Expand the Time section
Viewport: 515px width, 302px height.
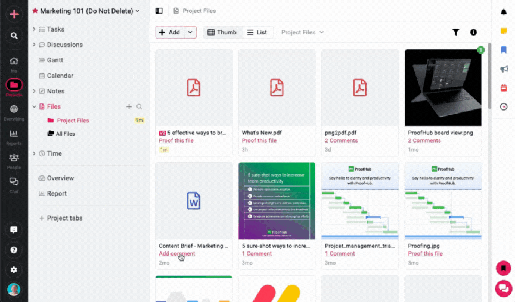click(34, 153)
